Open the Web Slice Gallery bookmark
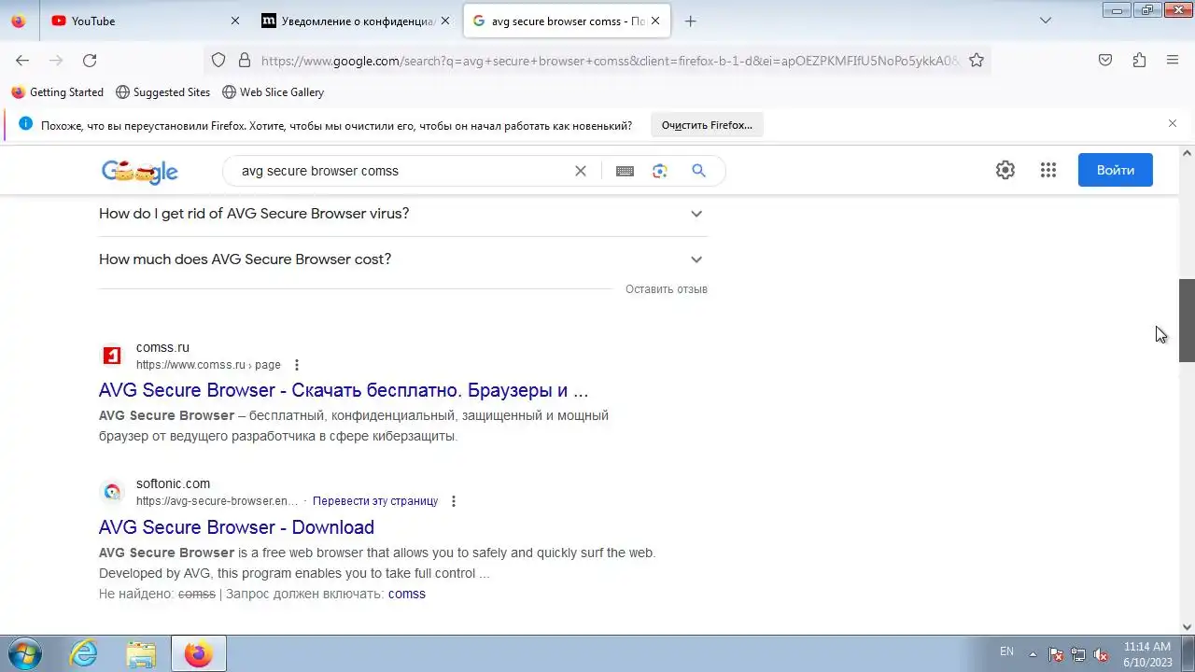1195x672 pixels. (274, 92)
